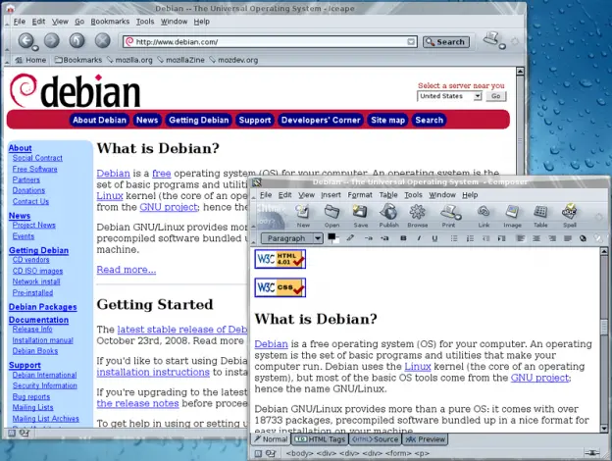612x461 pixels.
Task: Click the browser toolbar Print icon
Action: point(493,40)
